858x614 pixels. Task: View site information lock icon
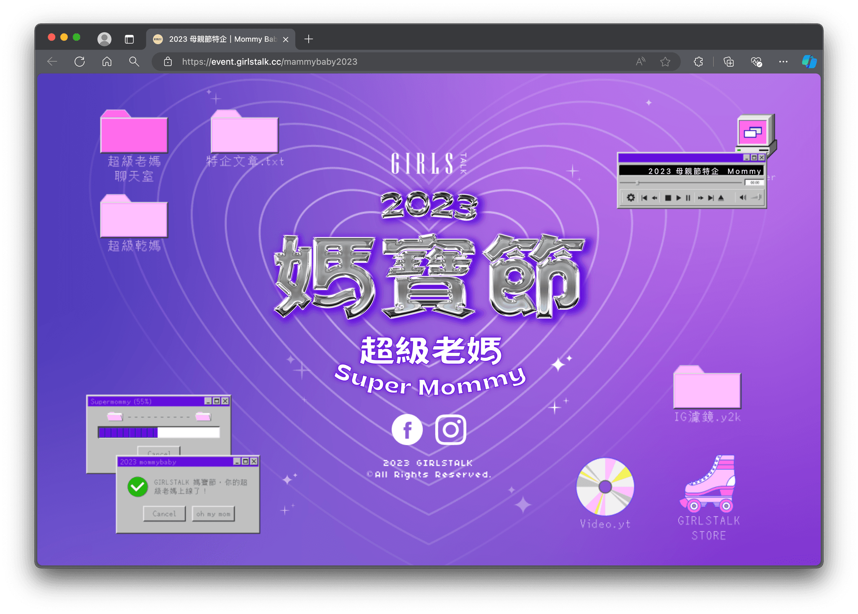pos(168,62)
